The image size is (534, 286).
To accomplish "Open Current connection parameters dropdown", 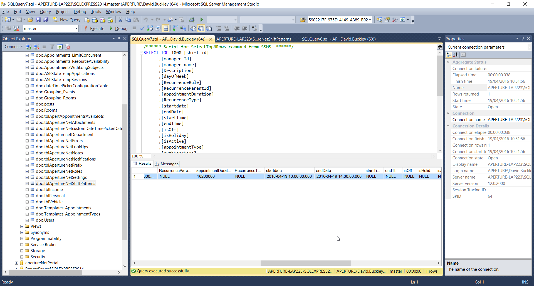I will [x=529, y=47].
